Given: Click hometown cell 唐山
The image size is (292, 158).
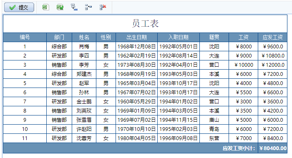Looking at the screenshot, I should click(x=214, y=120).
